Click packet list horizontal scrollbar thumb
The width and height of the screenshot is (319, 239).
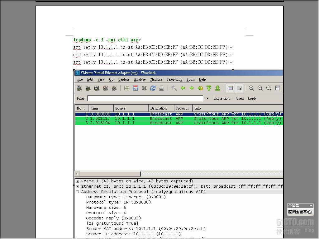click(110, 174)
